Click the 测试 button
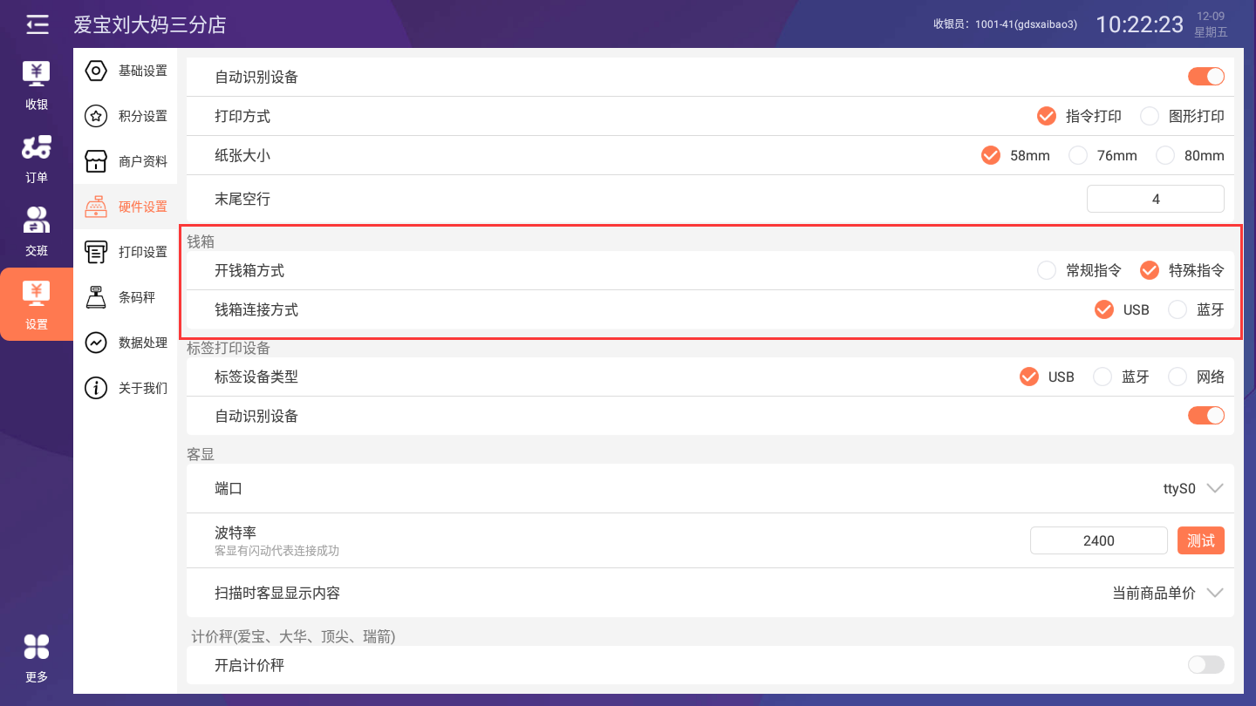 click(x=1201, y=540)
